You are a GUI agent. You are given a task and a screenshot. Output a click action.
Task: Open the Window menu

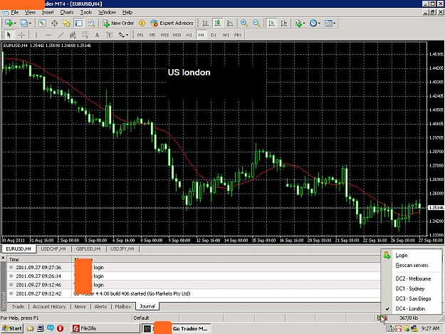(x=107, y=12)
